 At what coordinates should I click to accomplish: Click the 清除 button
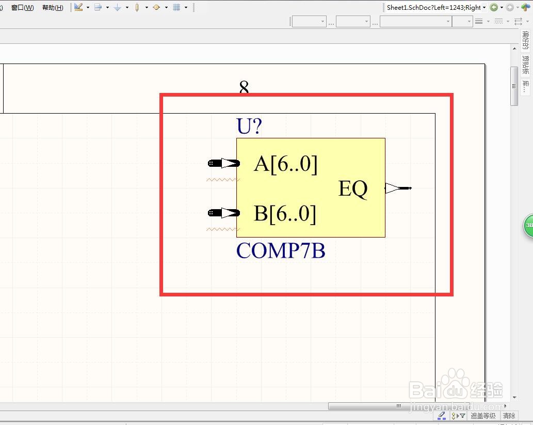coord(509,416)
